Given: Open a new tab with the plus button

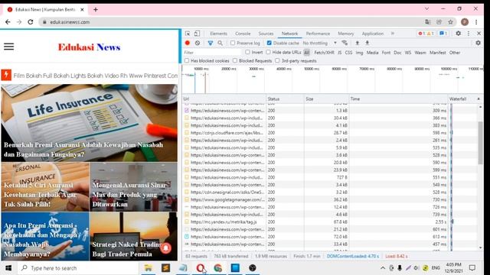Looking at the screenshot, I should tap(96, 10).
